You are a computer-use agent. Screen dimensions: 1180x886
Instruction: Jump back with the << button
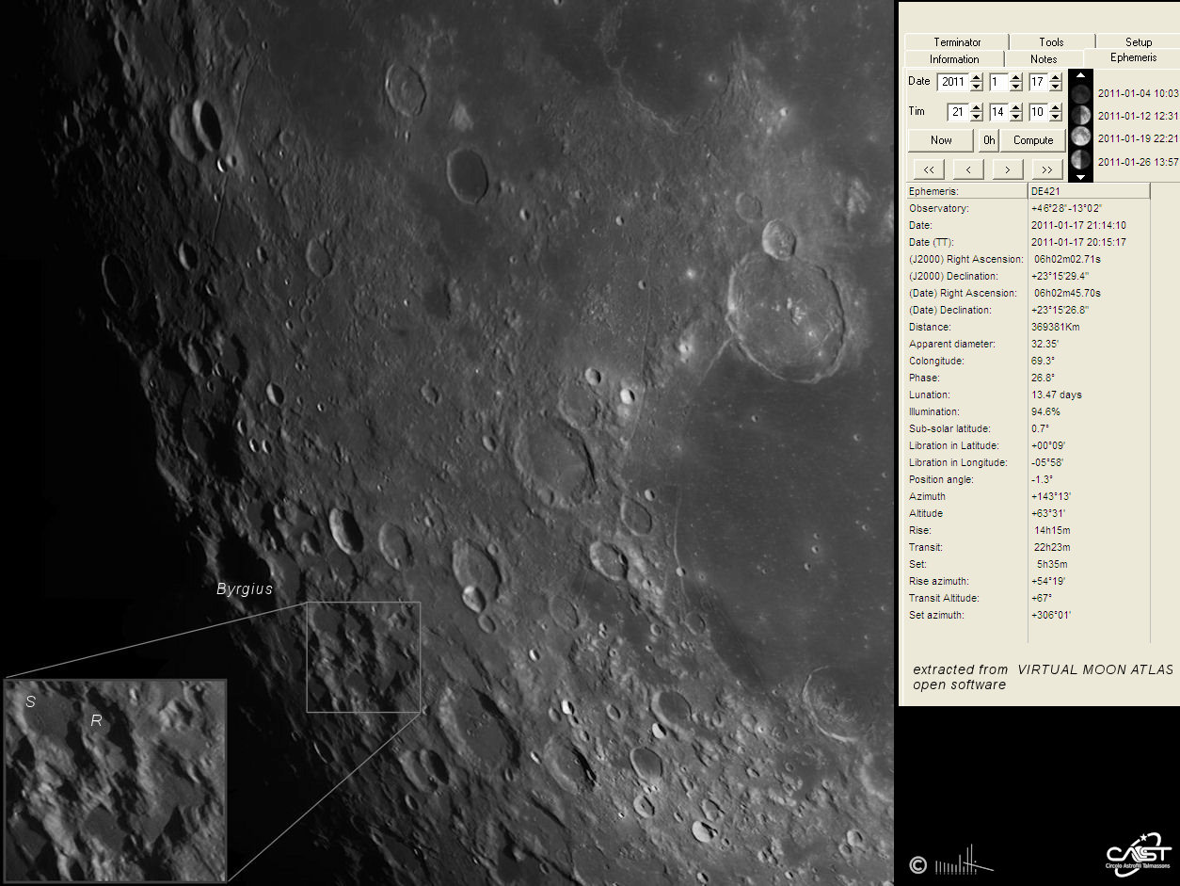pyautogui.click(x=928, y=169)
